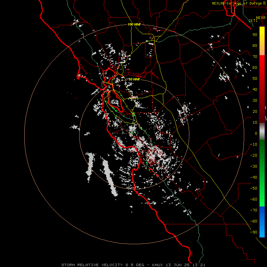Image resolution: width=267 pixels, height=267 pixels.
Task: Click the [KT] units label
Action: pyautogui.click(x=253, y=20)
